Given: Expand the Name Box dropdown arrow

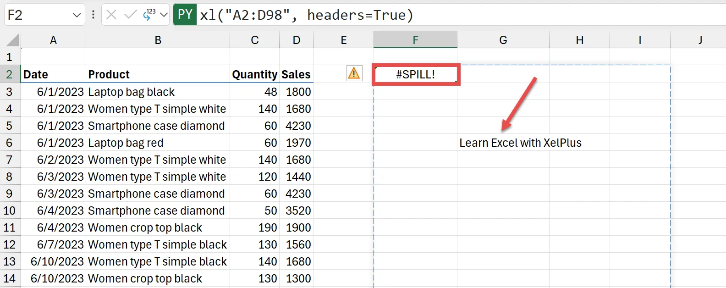Looking at the screenshot, I should click(77, 15).
